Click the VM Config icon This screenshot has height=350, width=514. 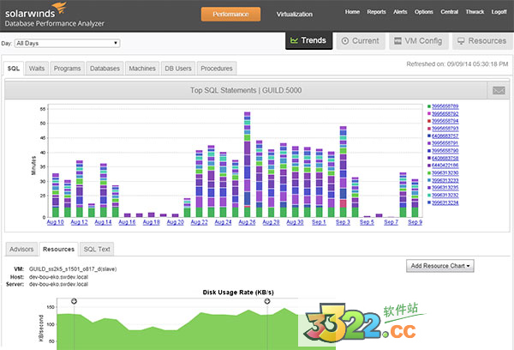pyautogui.click(x=397, y=40)
